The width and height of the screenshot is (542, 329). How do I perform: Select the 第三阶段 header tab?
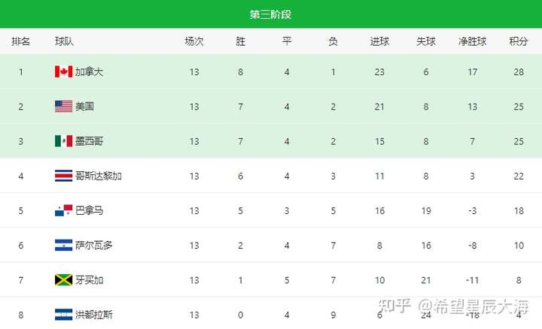click(x=271, y=14)
